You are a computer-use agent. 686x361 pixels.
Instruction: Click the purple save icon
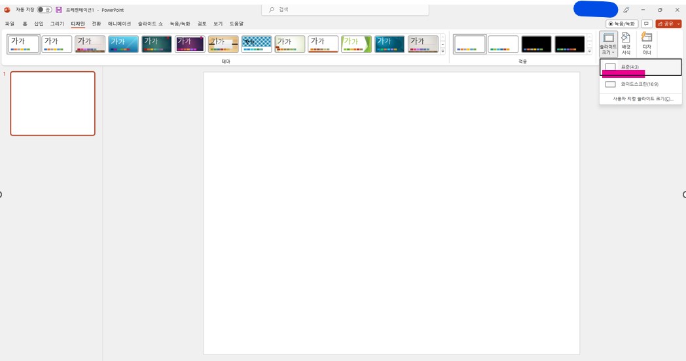tap(59, 10)
